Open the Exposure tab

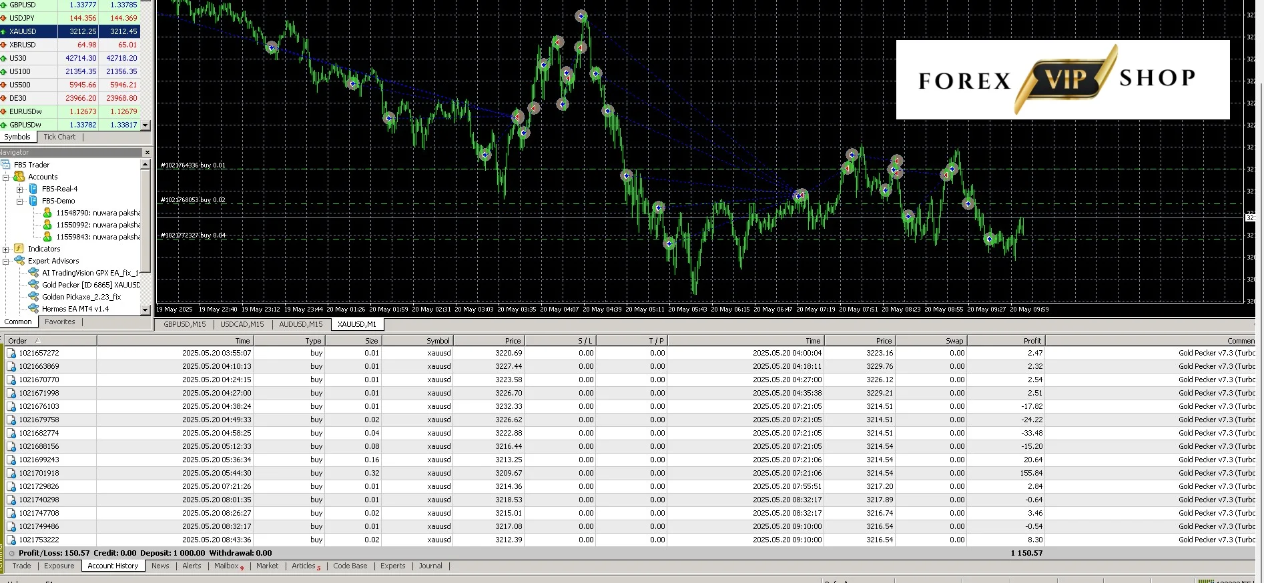pyautogui.click(x=59, y=566)
